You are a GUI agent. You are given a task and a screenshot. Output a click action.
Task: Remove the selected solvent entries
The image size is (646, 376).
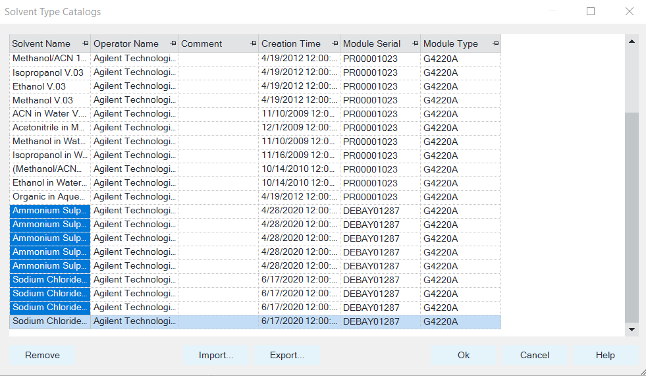(x=42, y=355)
